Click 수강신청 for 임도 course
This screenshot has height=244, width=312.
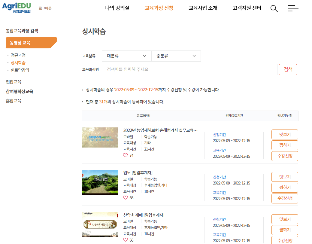[x=285, y=198]
